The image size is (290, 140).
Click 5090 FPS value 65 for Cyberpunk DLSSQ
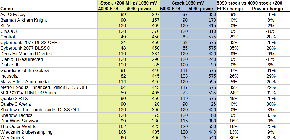pyautogui.click(x=174, y=48)
